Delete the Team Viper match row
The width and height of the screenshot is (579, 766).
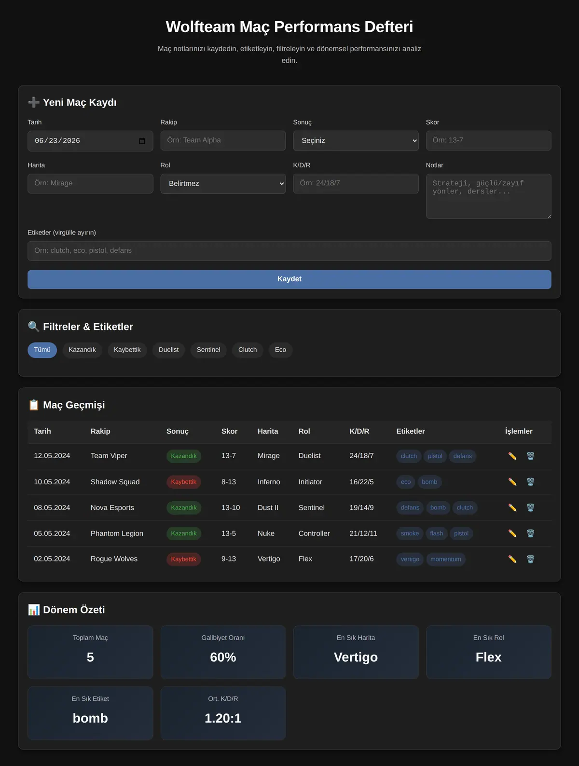point(530,456)
